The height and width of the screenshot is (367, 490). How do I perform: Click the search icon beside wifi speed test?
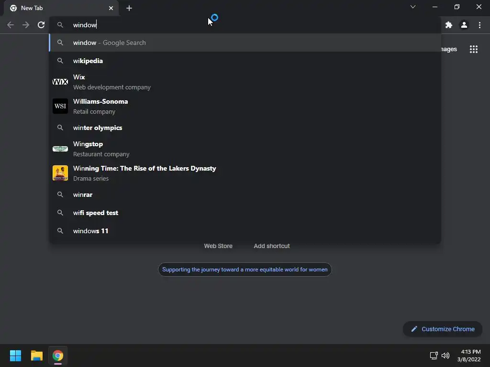click(x=60, y=213)
